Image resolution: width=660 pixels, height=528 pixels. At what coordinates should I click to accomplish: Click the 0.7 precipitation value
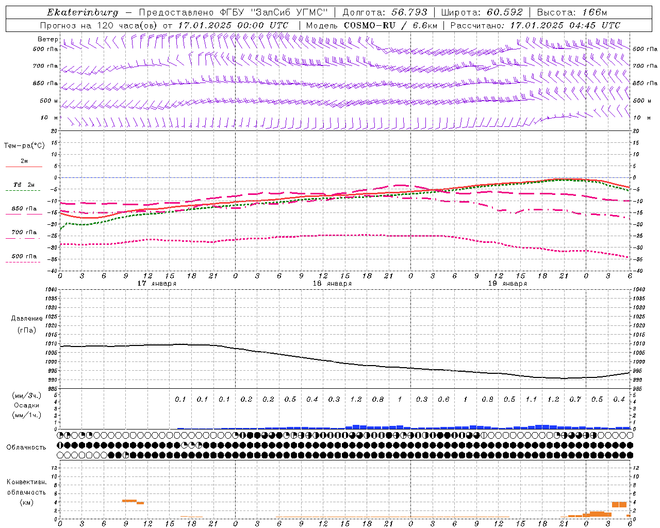click(575, 399)
